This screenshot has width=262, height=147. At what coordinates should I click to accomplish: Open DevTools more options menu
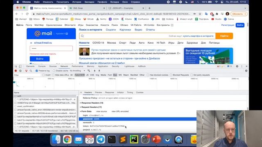point(242,66)
